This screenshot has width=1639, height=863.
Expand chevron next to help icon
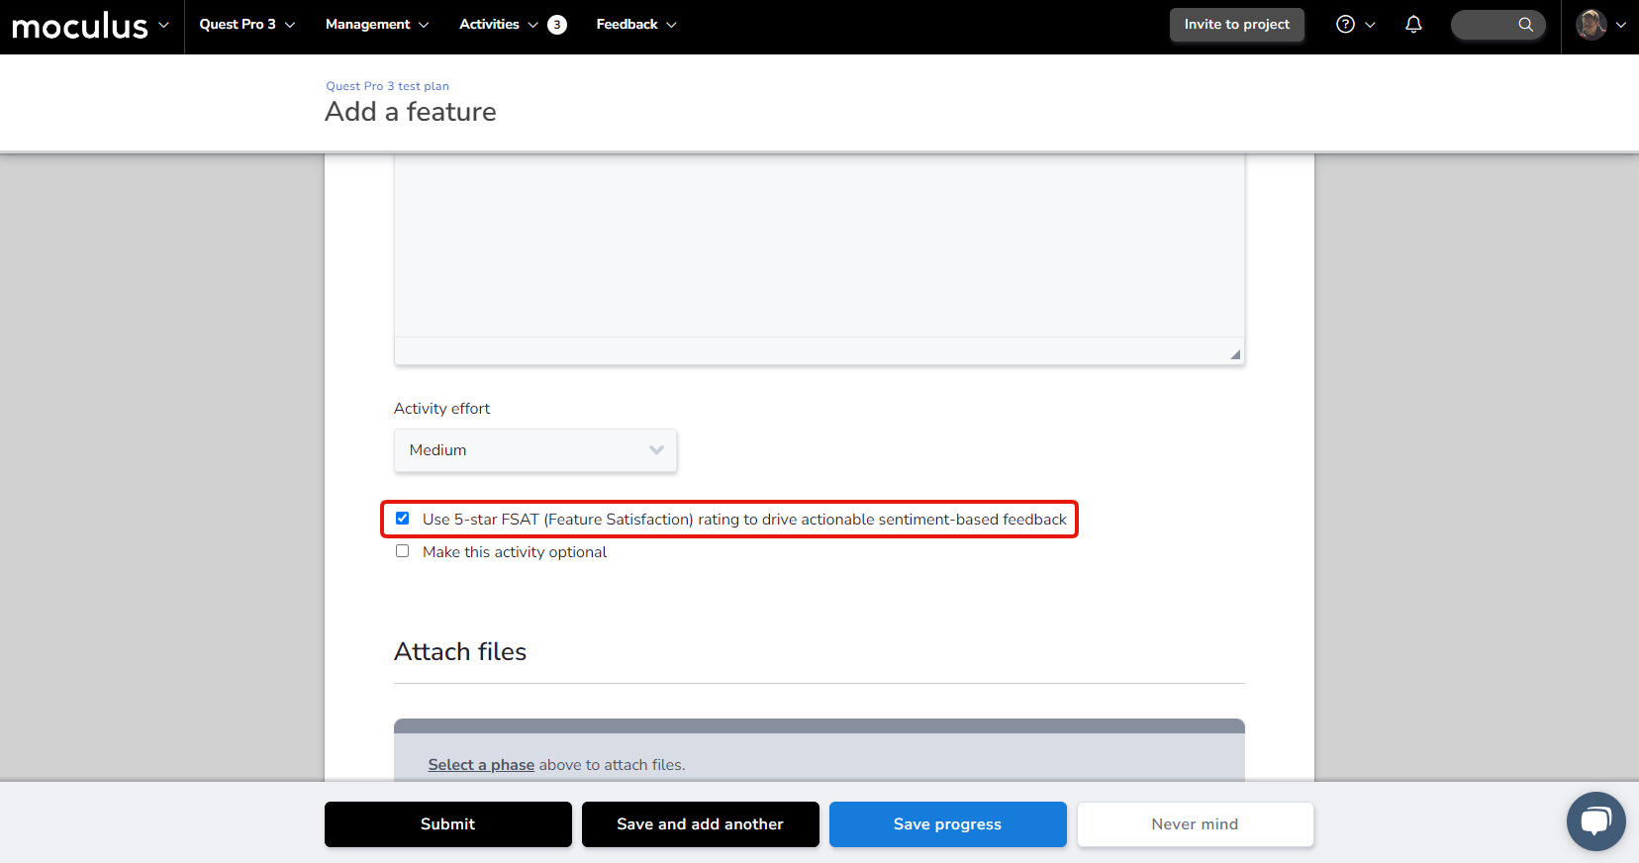(1370, 25)
